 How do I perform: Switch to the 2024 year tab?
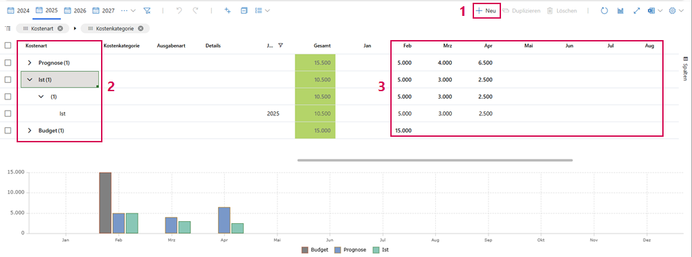click(x=19, y=10)
